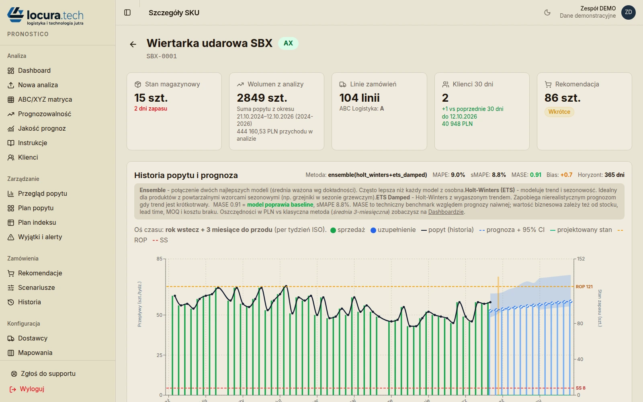Click the 'popyt (historia)' legend entry

point(447,230)
